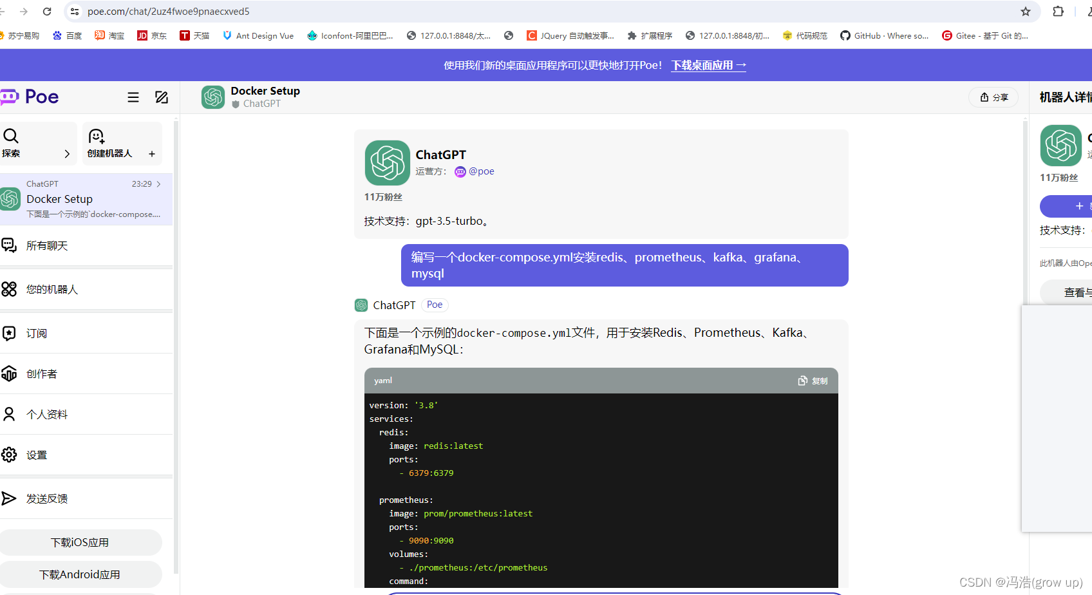Click the large ChatGPT bot avatar card
Screen dimensions: 1092x595
388,163
